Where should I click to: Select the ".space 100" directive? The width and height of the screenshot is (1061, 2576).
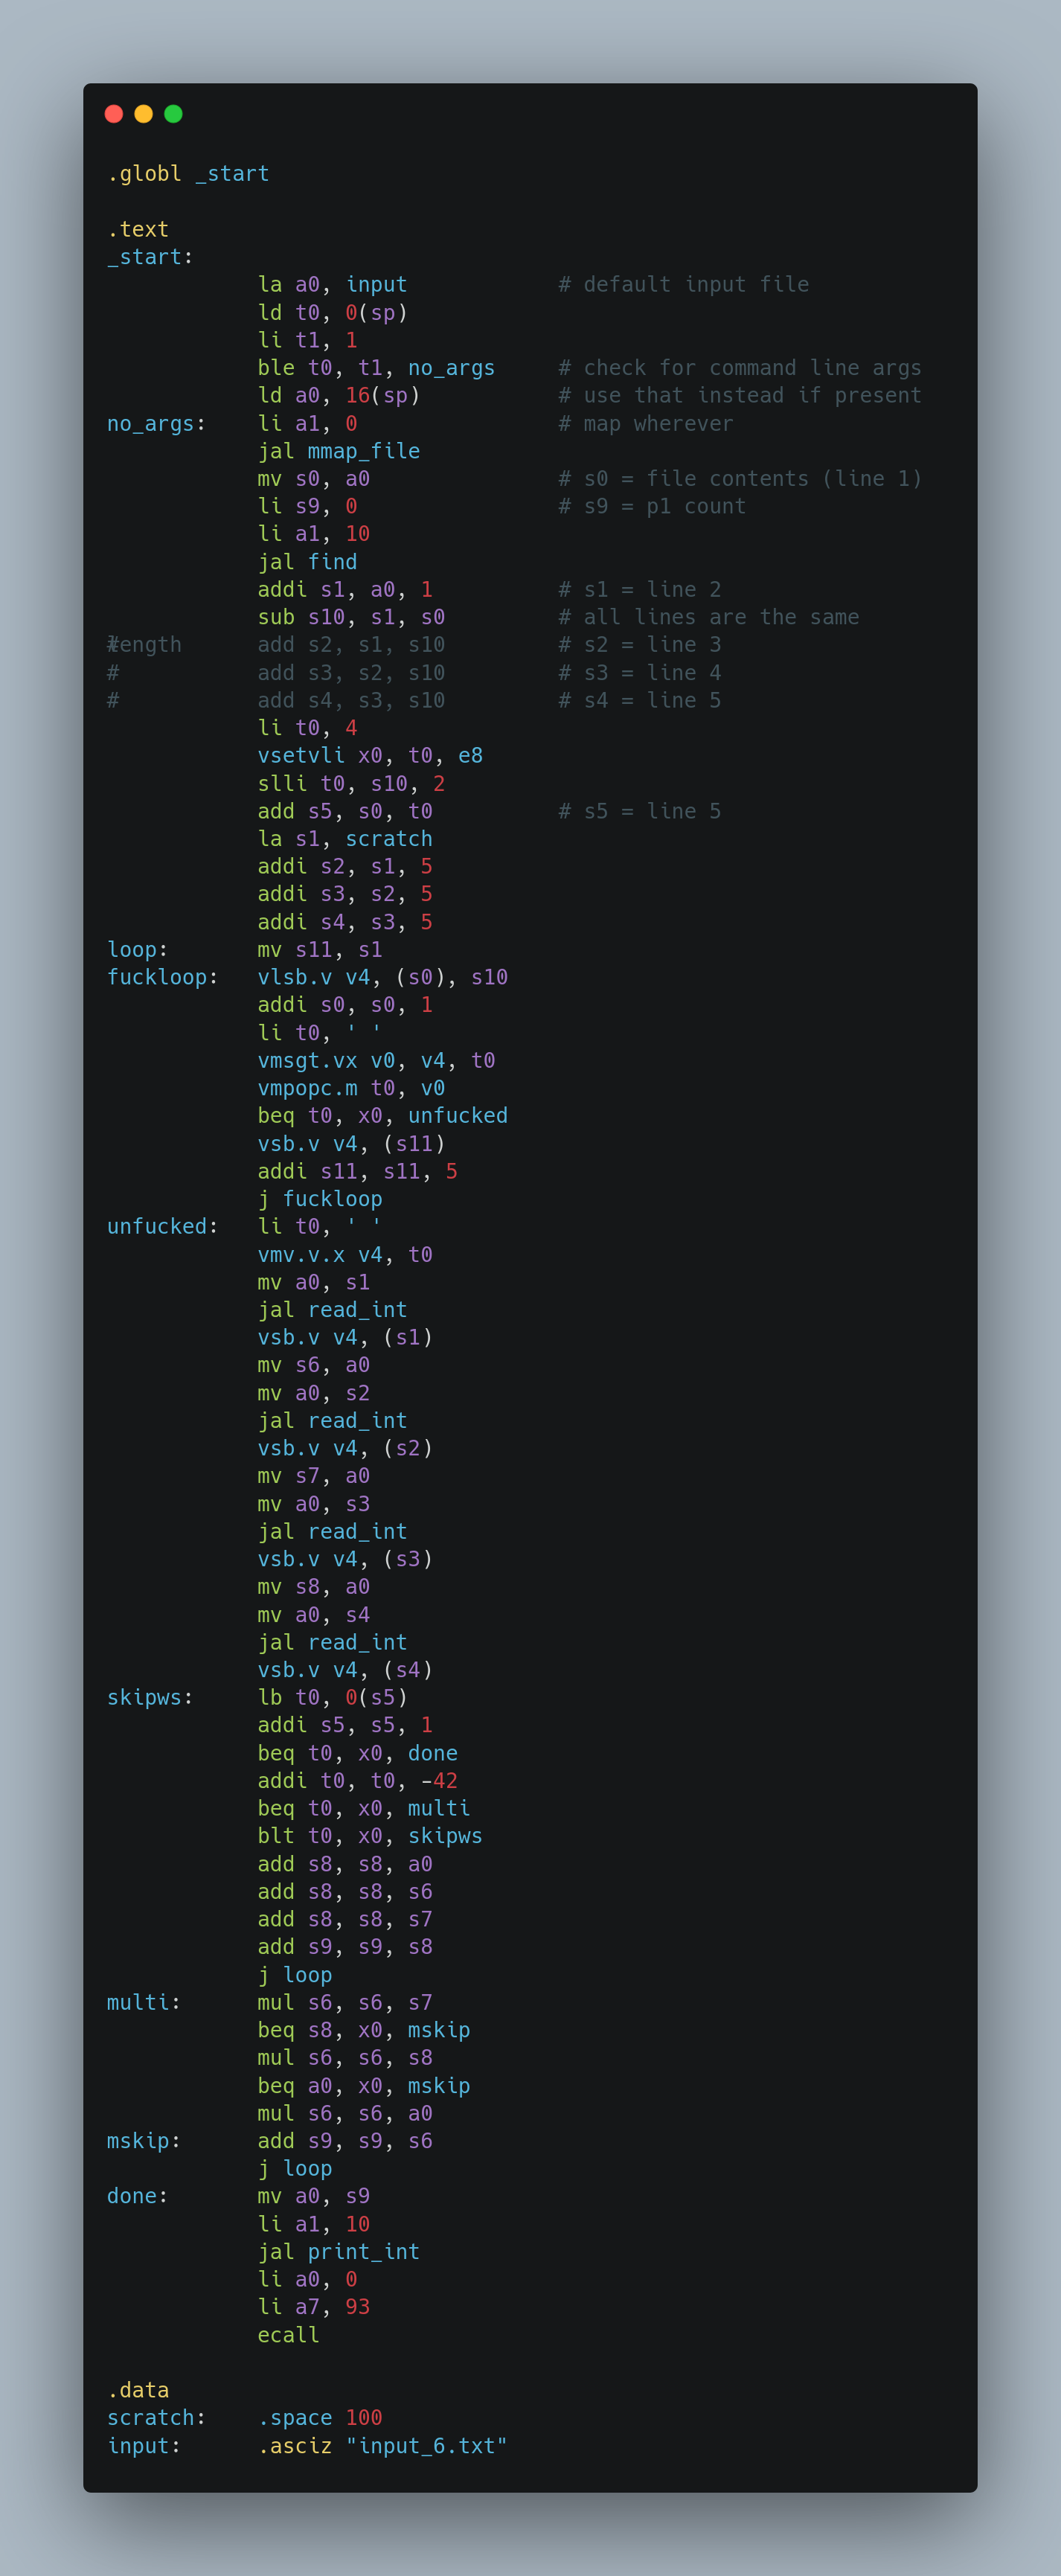tap(320, 2417)
